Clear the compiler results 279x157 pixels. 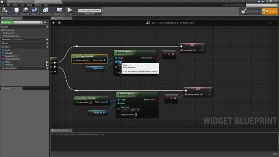click(275, 154)
